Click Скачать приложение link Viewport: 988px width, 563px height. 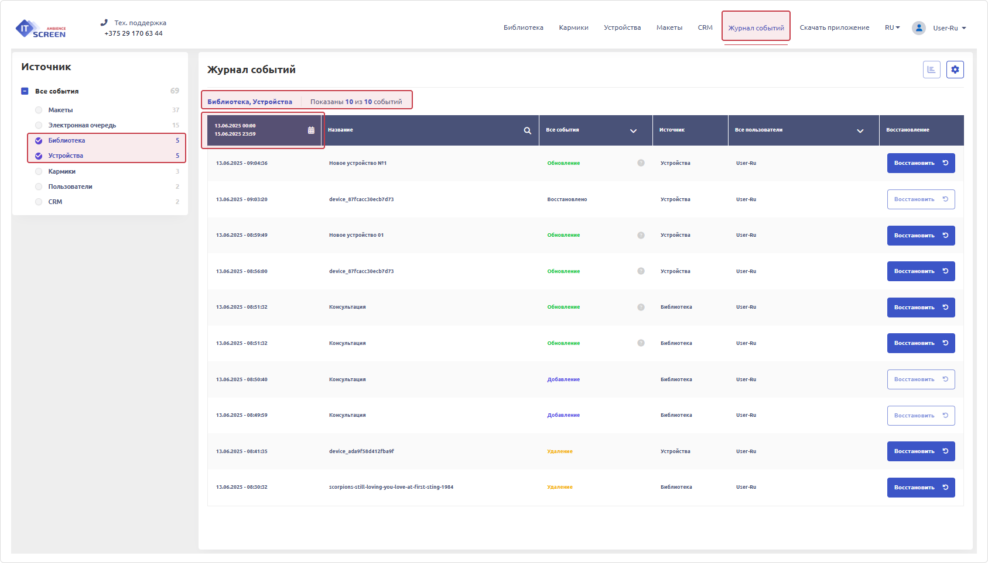click(x=834, y=28)
